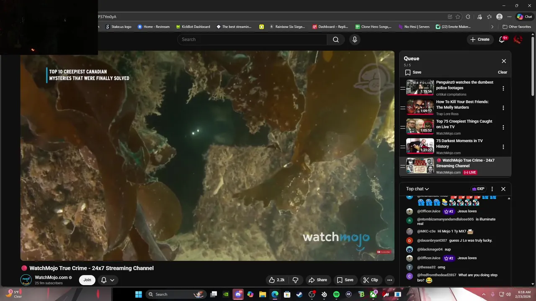The width and height of the screenshot is (536, 301).
Task: Share the WatchMojo livestream
Action: [x=317, y=280]
